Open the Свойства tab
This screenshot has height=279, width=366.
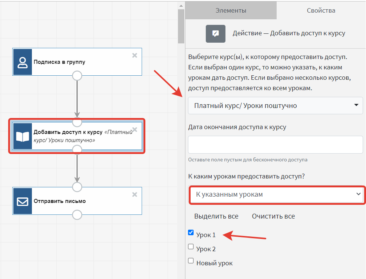coord(321,10)
